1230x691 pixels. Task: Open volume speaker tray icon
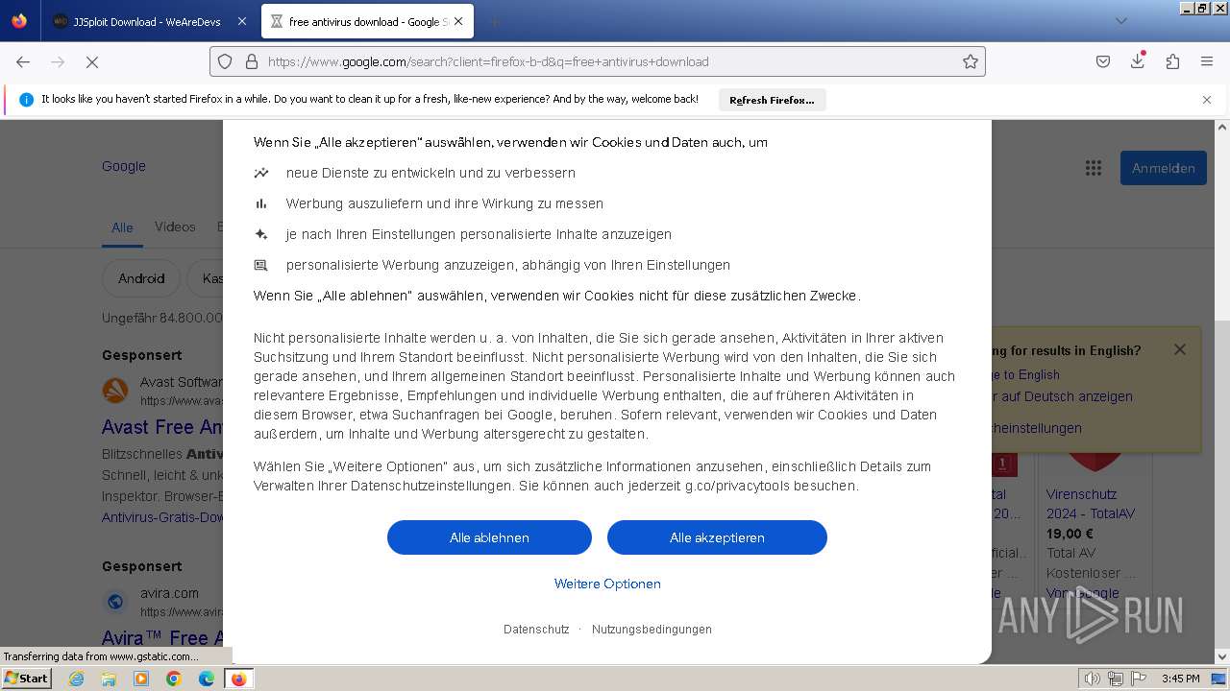click(1092, 679)
